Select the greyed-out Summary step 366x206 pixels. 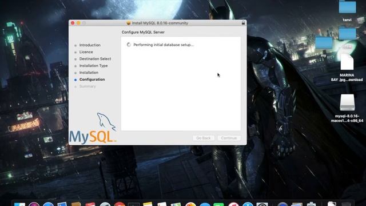(x=87, y=86)
